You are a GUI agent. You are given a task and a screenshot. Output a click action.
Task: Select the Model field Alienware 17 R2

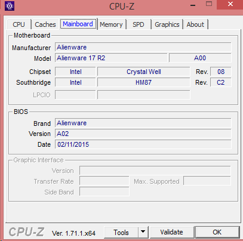[111, 58]
